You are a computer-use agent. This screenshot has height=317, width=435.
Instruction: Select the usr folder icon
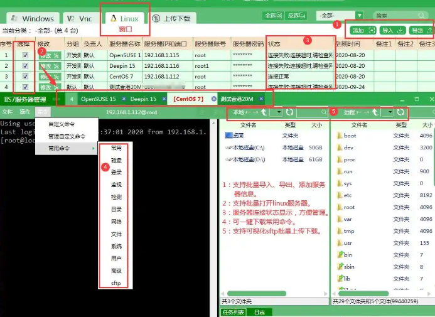click(340, 243)
